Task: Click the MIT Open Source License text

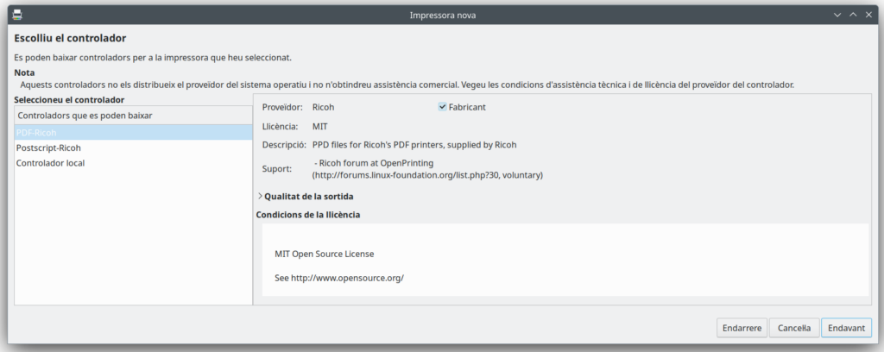Action: pyautogui.click(x=325, y=254)
